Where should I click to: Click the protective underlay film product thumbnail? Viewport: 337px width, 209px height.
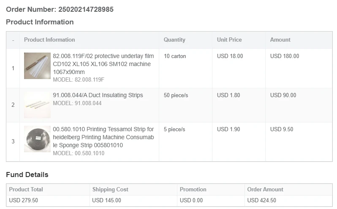37,66
